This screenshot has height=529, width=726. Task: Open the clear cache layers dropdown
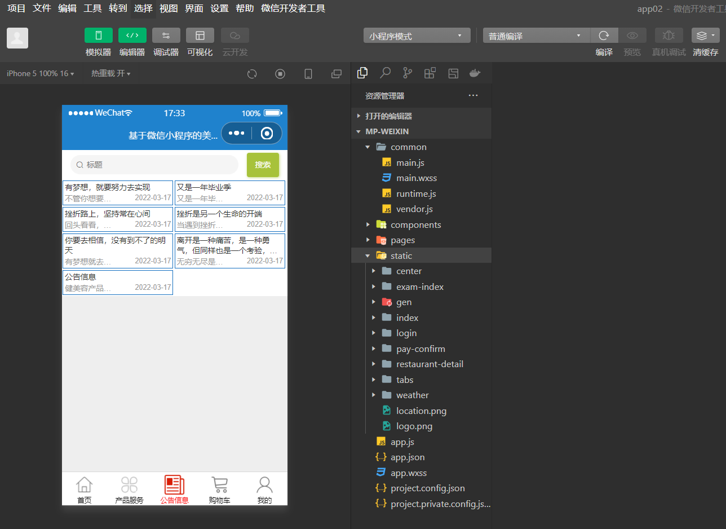[x=706, y=36]
